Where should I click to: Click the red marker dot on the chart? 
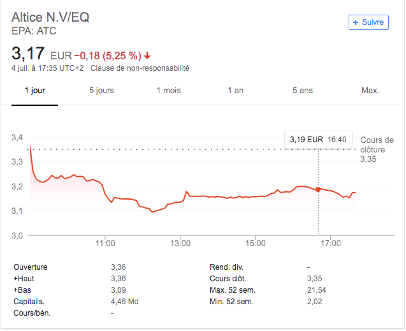click(318, 189)
